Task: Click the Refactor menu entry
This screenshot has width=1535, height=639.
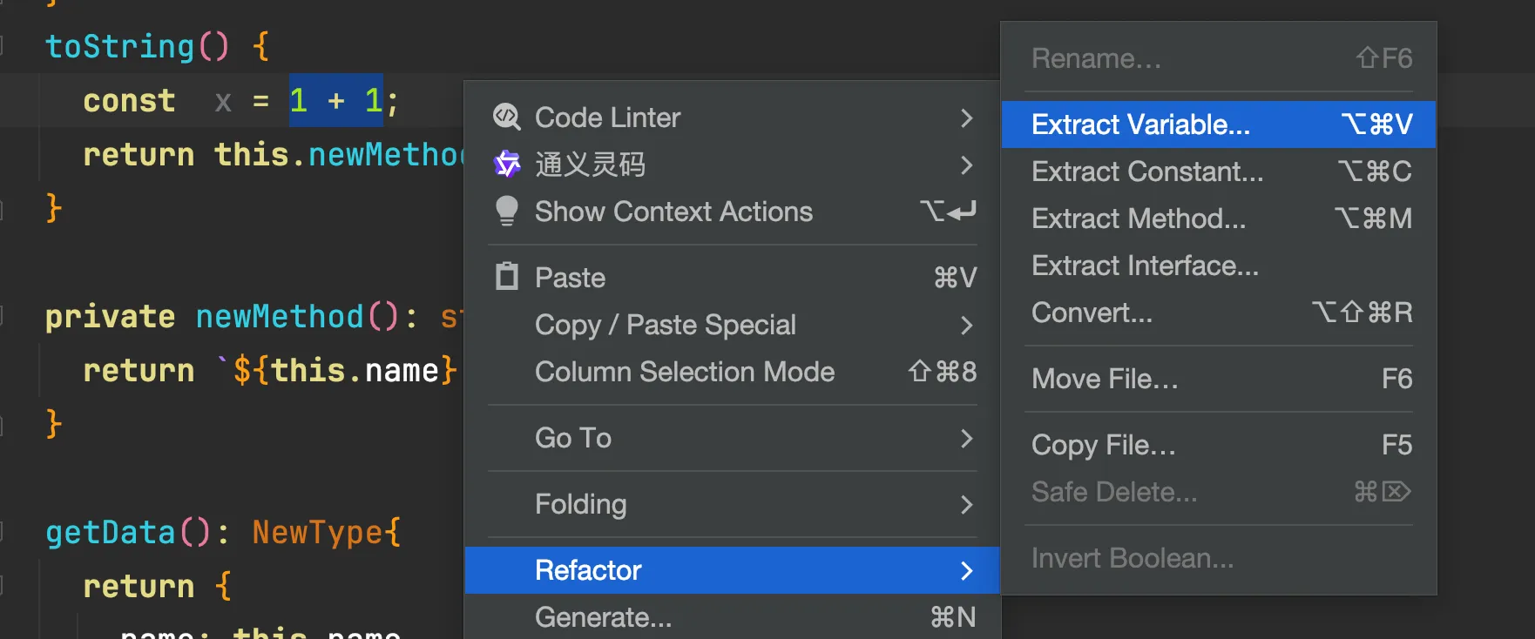Action: pos(588,570)
